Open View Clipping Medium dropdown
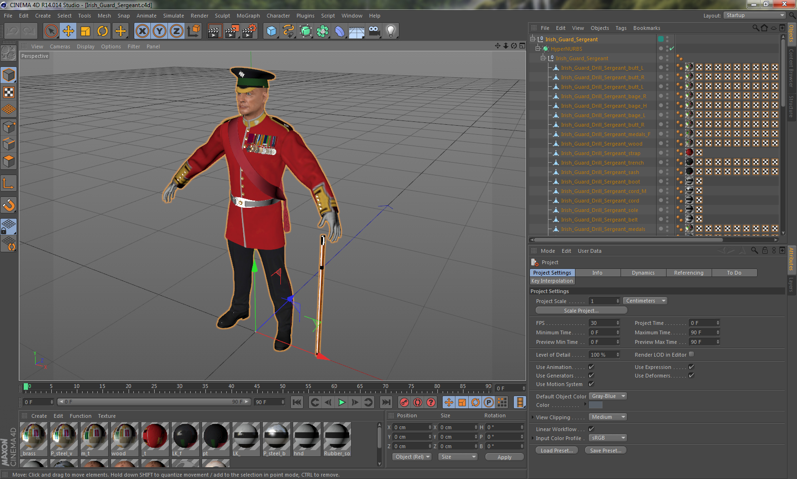797x479 pixels. pyautogui.click(x=608, y=417)
